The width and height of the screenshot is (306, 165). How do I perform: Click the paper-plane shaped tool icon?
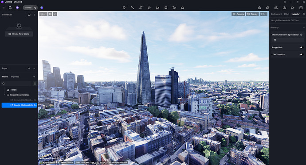(174, 8)
